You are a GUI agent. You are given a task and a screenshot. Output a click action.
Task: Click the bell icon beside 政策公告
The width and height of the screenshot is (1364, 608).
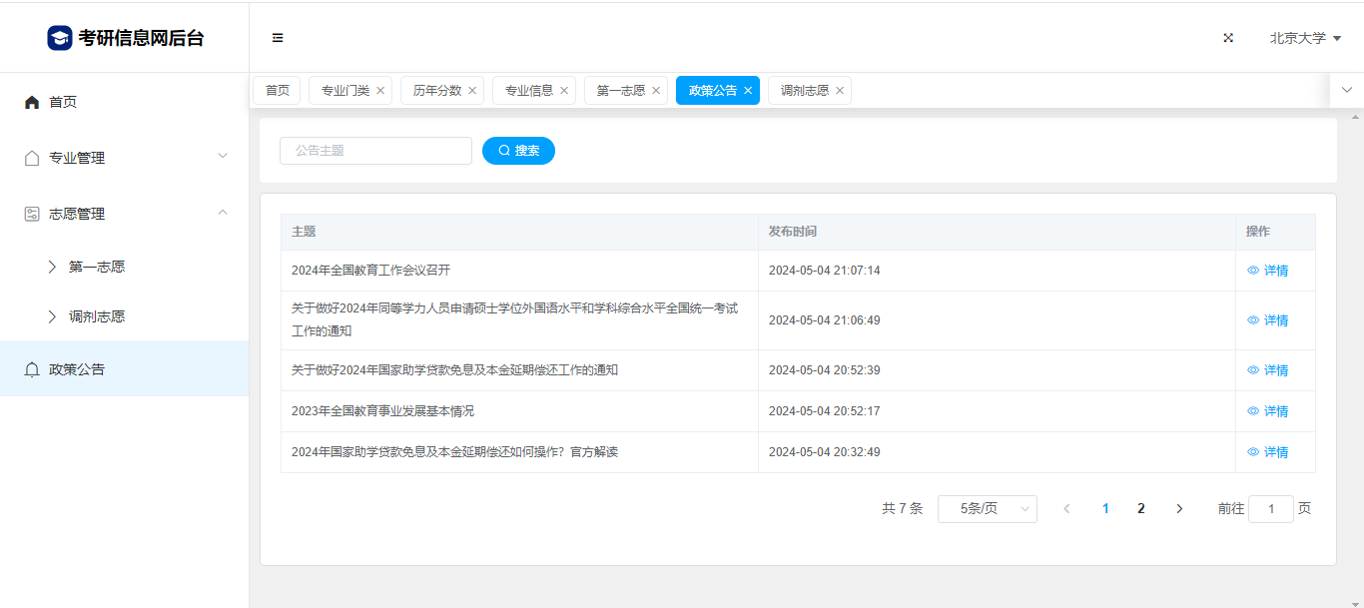click(32, 369)
